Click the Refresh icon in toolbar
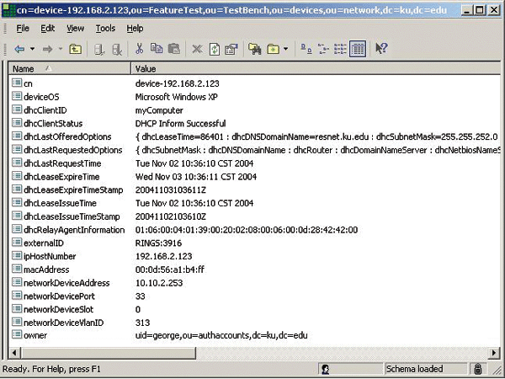Image resolution: width=505 pixels, height=379 pixels. click(214, 49)
